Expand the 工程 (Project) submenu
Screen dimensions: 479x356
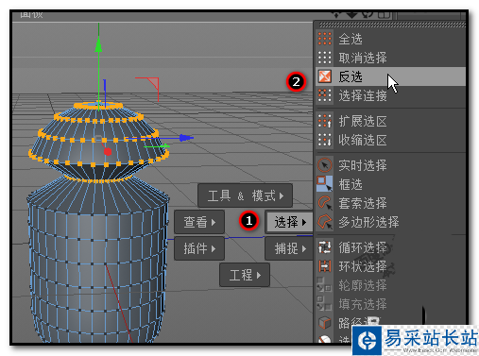click(x=245, y=275)
